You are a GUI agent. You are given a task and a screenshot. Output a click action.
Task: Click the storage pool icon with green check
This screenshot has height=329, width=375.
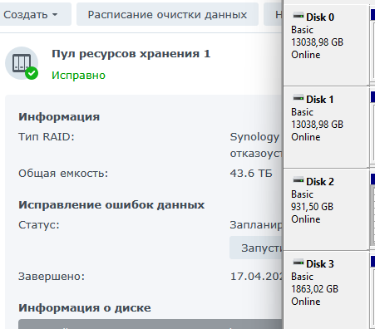click(22, 63)
